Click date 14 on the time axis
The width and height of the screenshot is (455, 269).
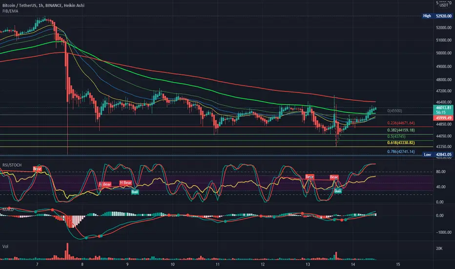click(x=353, y=264)
